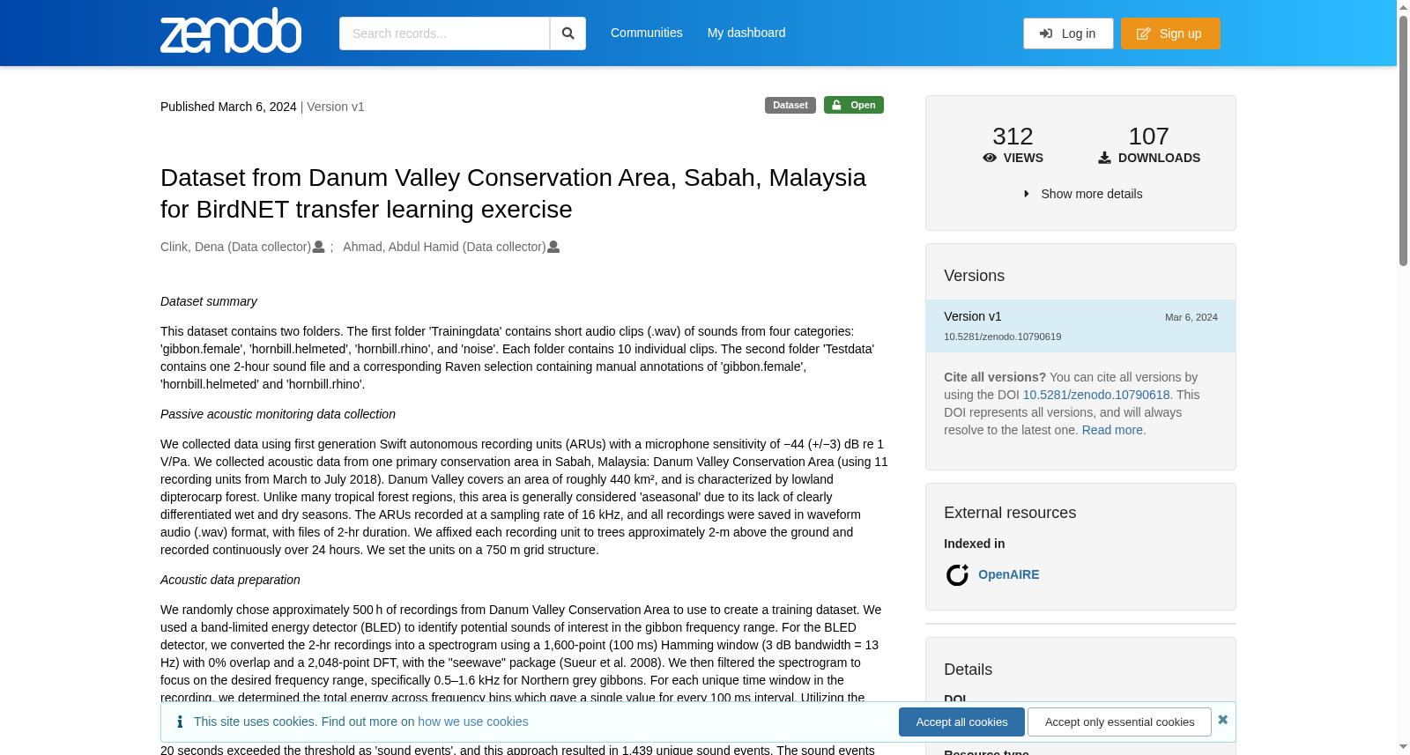Open the all-versions DOI link
Viewport: 1410px width, 755px height.
pyautogui.click(x=1096, y=395)
